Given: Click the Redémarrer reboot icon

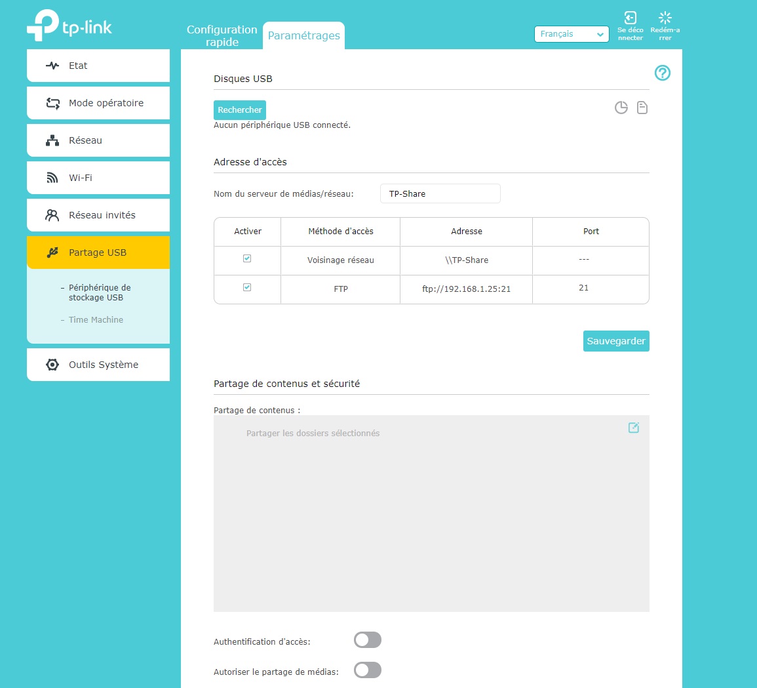Looking at the screenshot, I should pos(665,18).
